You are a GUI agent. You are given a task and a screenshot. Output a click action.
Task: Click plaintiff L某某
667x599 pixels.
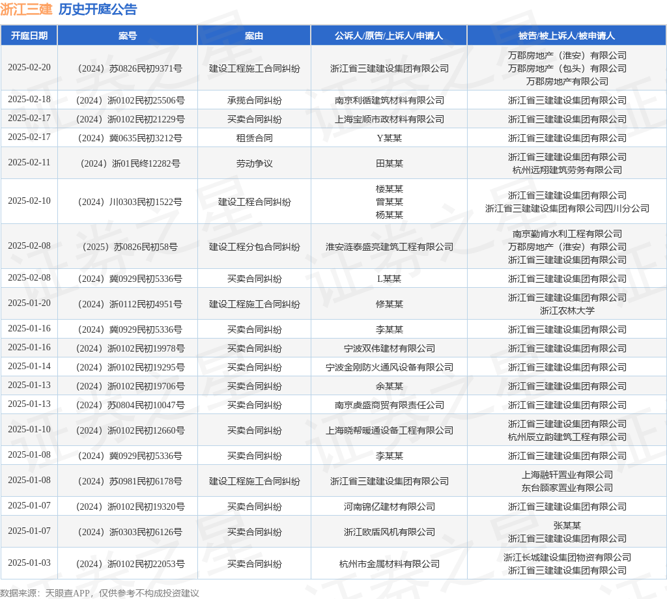tap(390, 279)
